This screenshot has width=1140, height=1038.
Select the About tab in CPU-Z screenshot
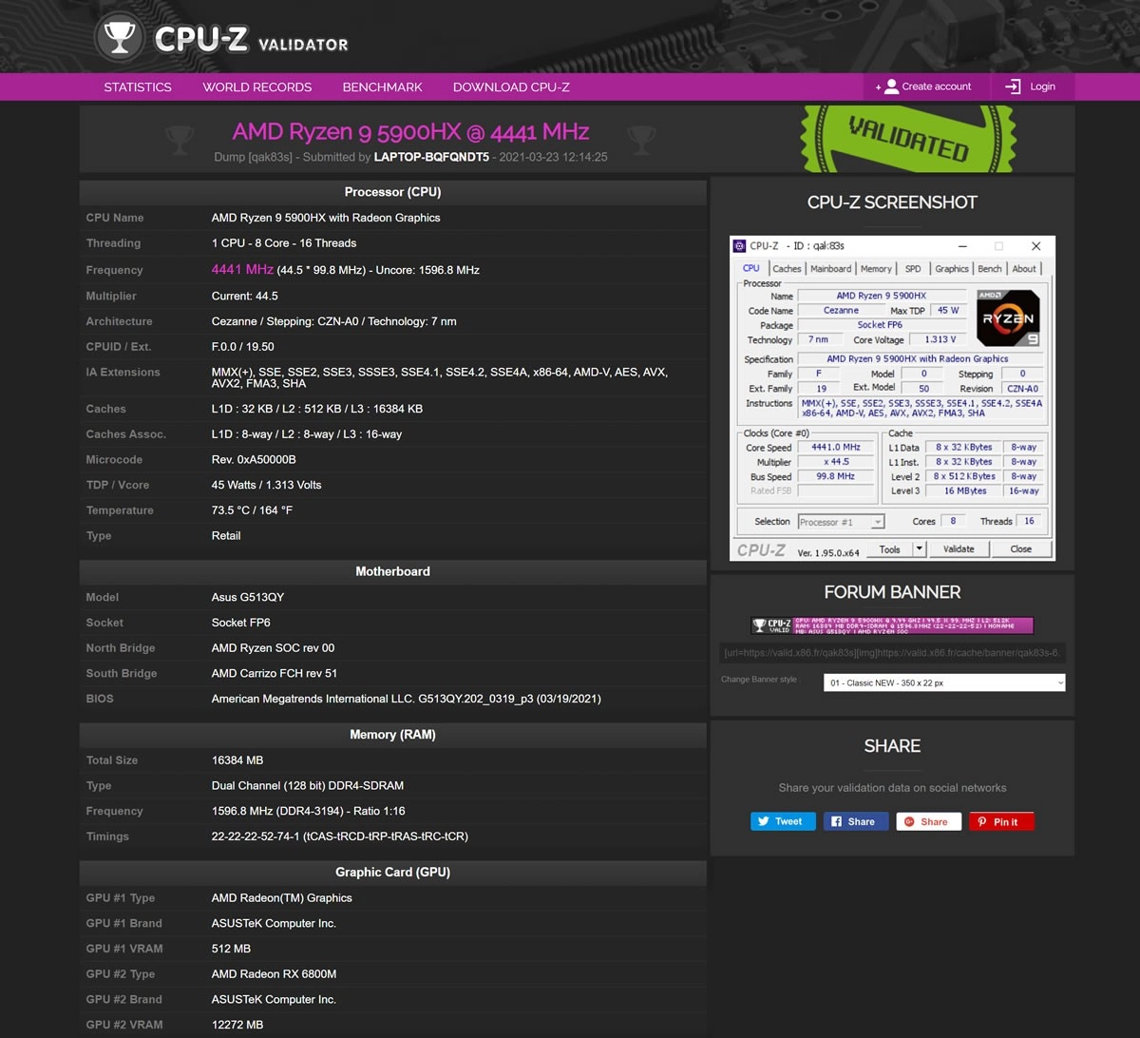[x=1024, y=269]
